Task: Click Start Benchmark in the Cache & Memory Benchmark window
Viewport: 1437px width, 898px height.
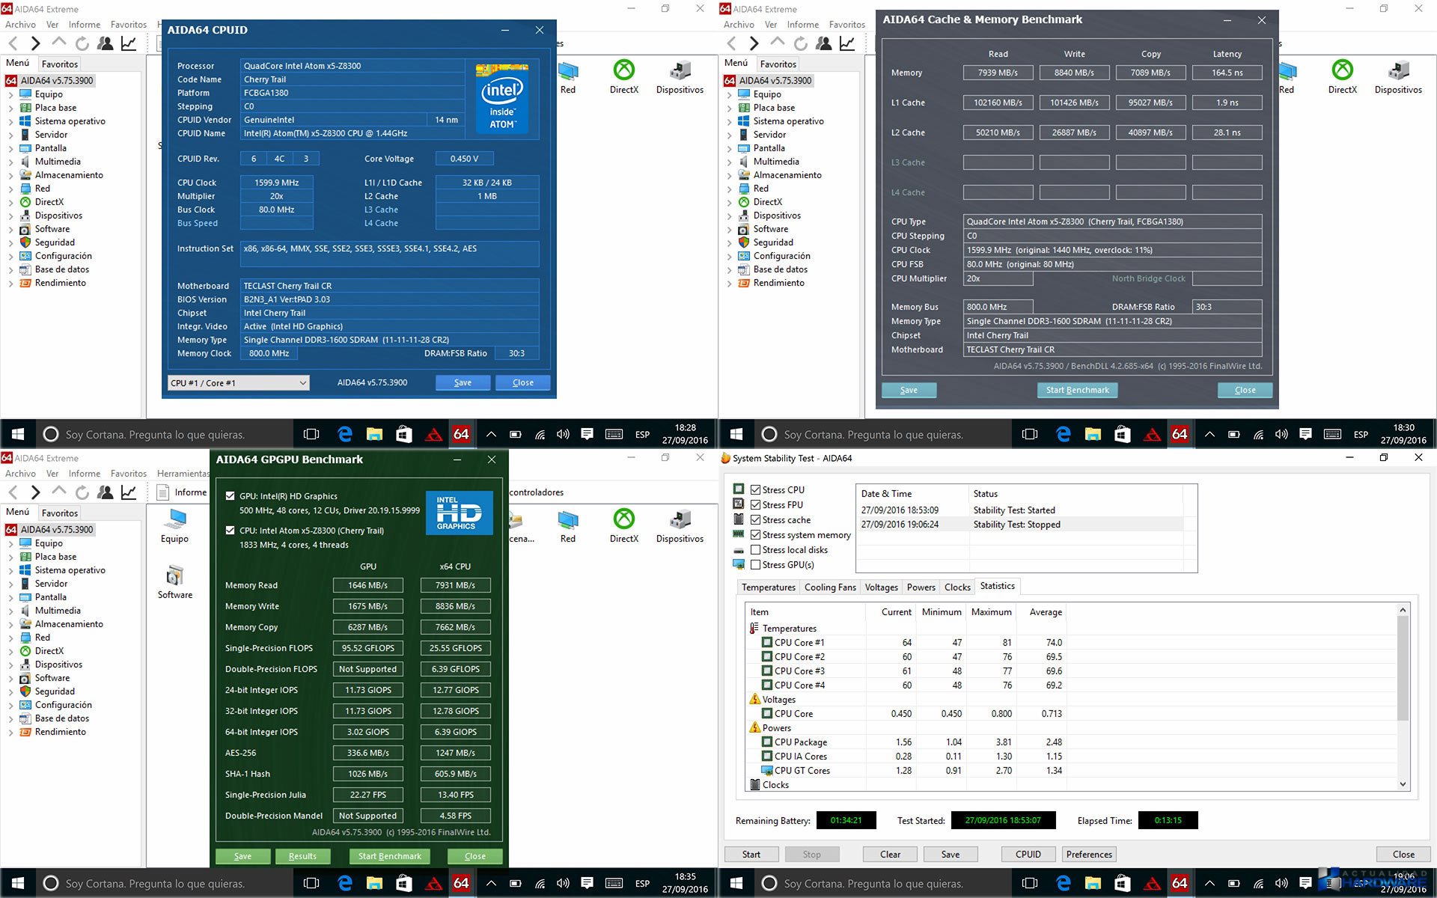Action: pyautogui.click(x=1077, y=390)
